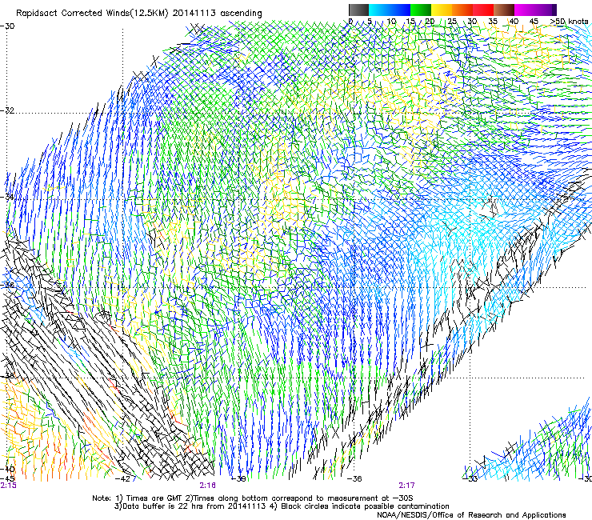This screenshot has width=592, height=520.
Task: Click the longitude label '-39'
Action: pyautogui.click(x=238, y=479)
